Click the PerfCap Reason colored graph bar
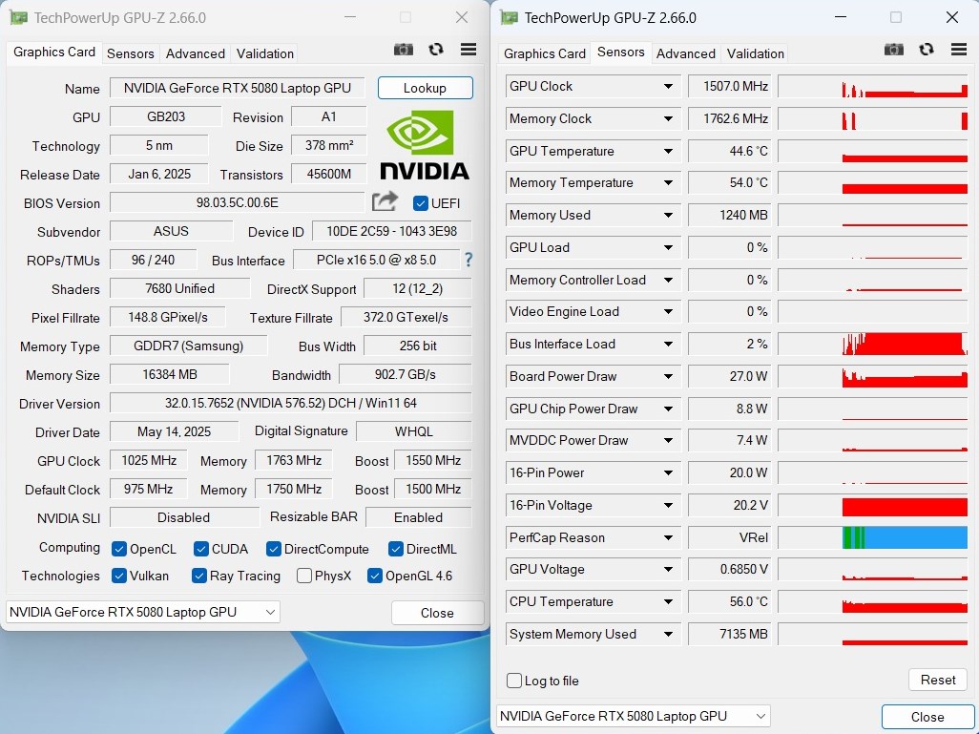Screen dimensions: 979x734 (x=904, y=537)
